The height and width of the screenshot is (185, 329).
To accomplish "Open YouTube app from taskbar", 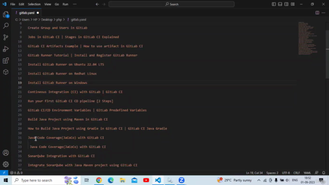I will [x=146, y=180].
